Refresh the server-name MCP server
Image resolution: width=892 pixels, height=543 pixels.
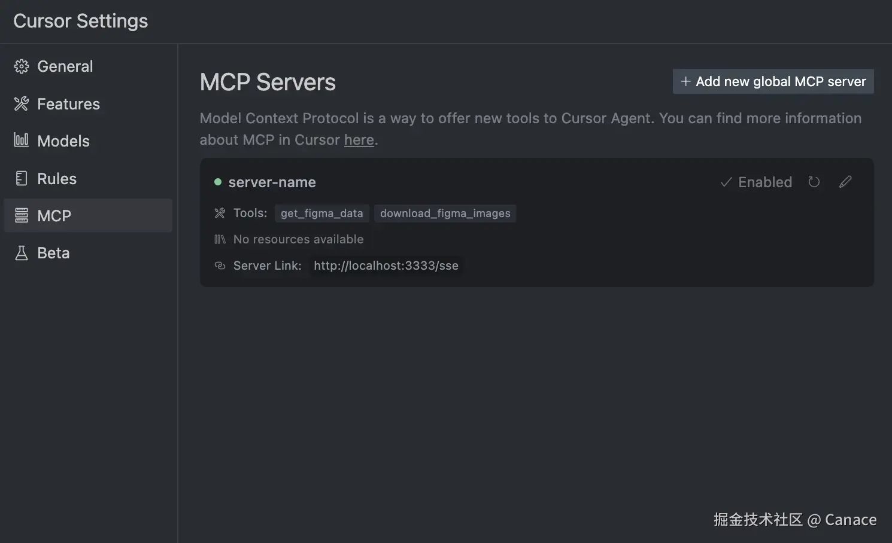[x=814, y=182]
